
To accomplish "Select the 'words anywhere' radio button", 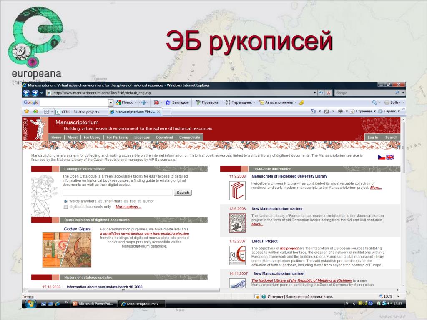I will pyautogui.click(x=65, y=201).
